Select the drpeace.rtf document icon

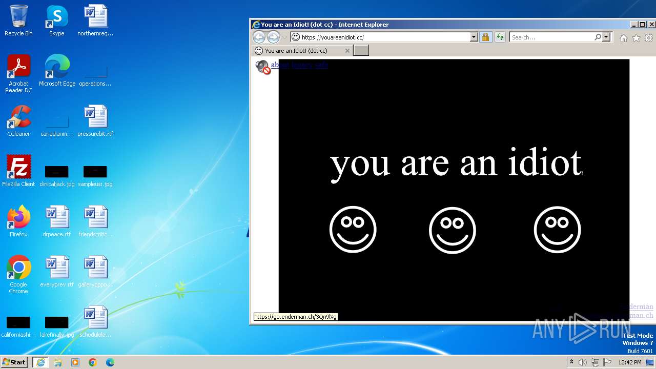[x=57, y=221]
